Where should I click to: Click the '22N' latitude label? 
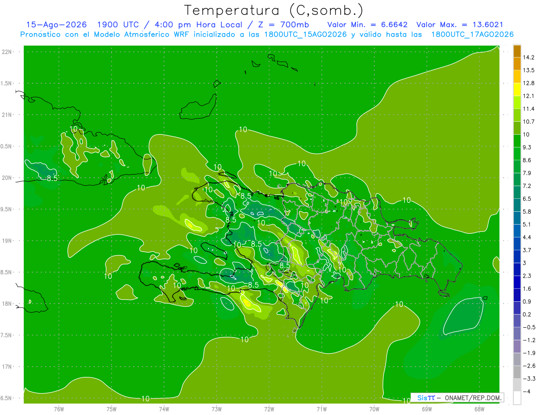[x=6, y=52]
